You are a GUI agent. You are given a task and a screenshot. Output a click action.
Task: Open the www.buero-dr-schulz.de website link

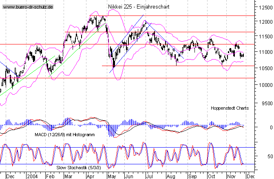[27, 7]
